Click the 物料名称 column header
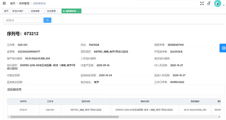 click(x=145, y=101)
